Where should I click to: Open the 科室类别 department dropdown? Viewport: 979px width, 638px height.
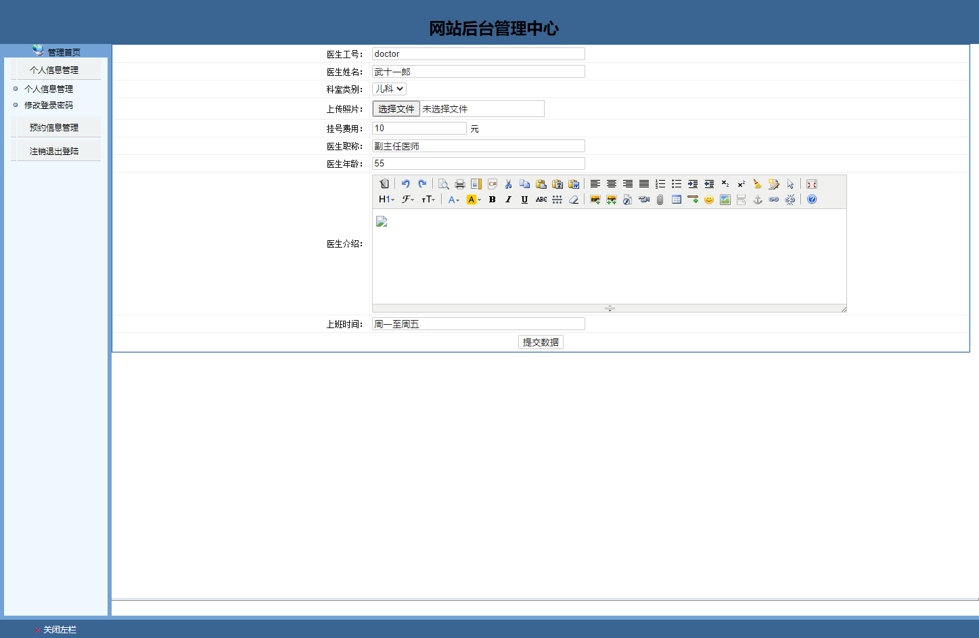tap(389, 89)
